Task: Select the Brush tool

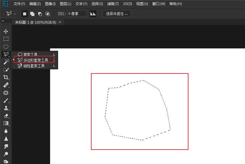Action: click(x=6, y=100)
